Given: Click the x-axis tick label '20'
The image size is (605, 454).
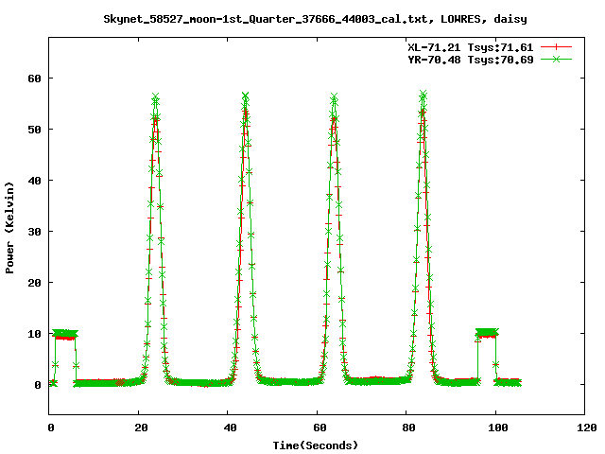Looking at the screenshot, I should 141,428.
